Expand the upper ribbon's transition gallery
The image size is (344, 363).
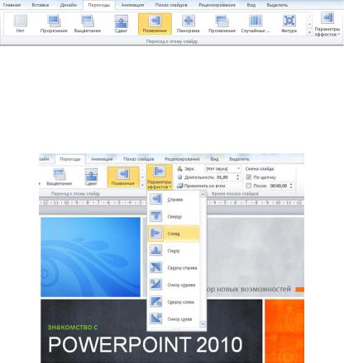309,33
